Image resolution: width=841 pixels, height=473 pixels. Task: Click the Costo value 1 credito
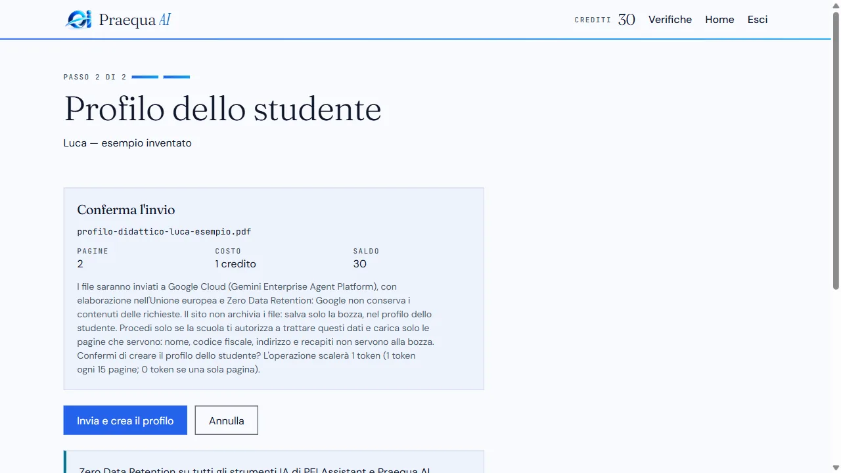point(236,264)
